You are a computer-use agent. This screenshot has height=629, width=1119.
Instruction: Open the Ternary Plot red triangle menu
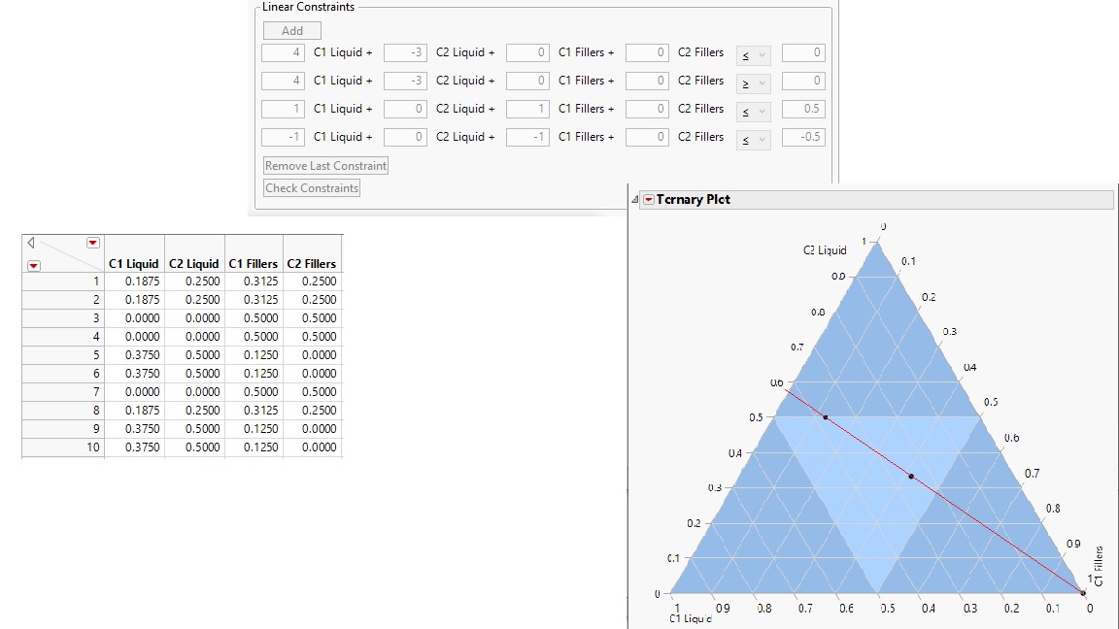[649, 200]
